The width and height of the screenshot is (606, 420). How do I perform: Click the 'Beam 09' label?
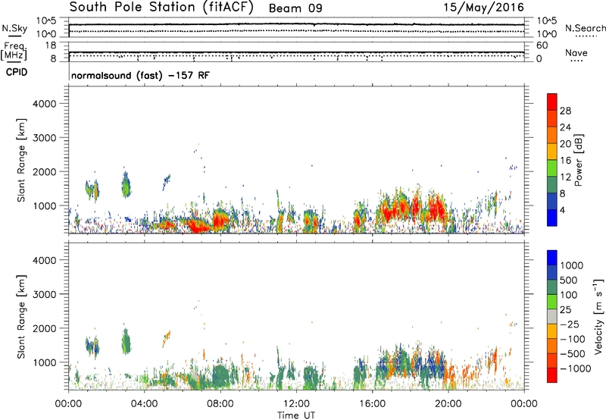[x=295, y=8]
